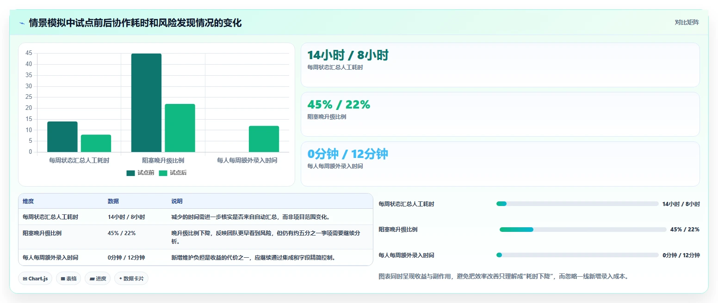The image size is (718, 303).
Task: Click the icon in the 进度 tag
Action: pyautogui.click(x=92, y=279)
